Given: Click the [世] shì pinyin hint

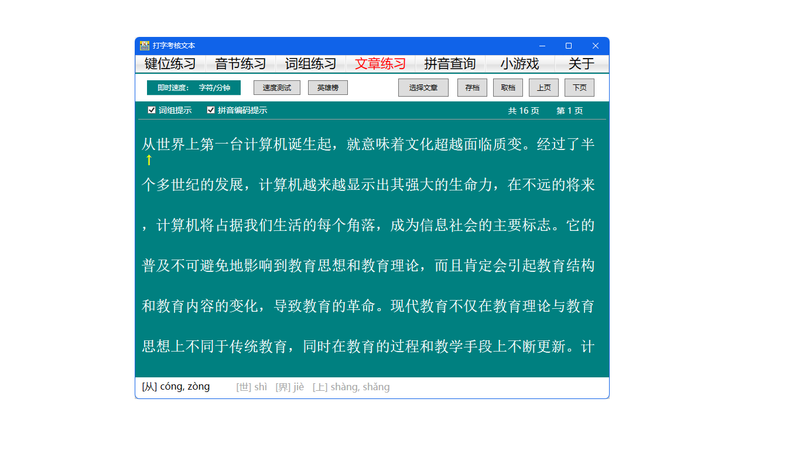Looking at the screenshot, I should [252, 387].
